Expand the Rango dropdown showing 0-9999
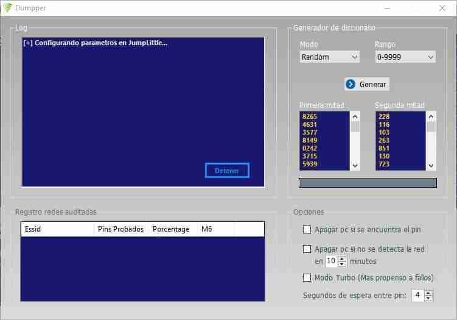 (405, 57)
